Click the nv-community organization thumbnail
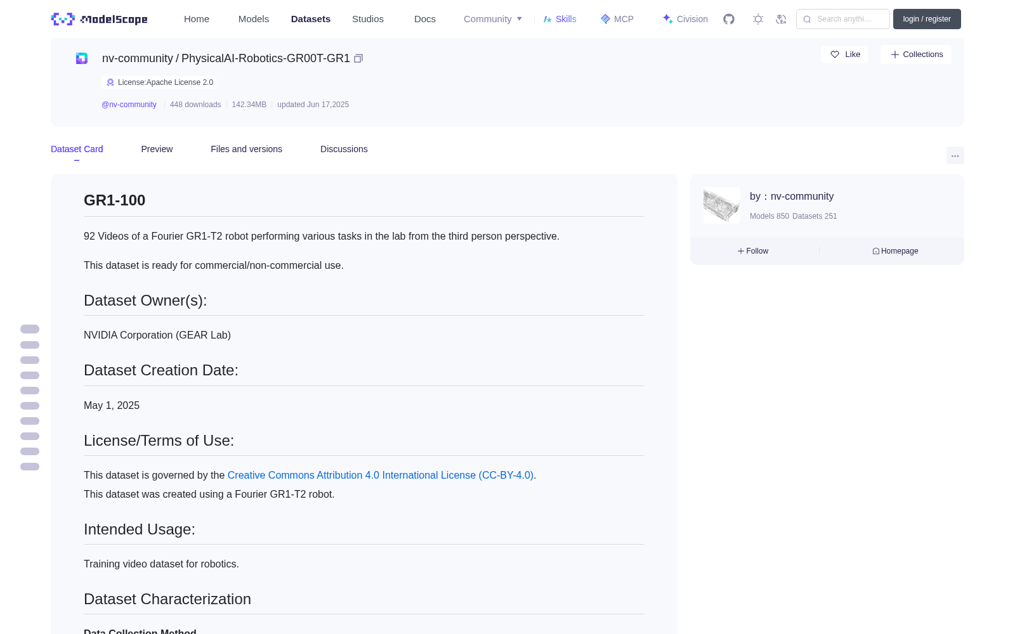1015x634 pixels. [x=722, y=205]
